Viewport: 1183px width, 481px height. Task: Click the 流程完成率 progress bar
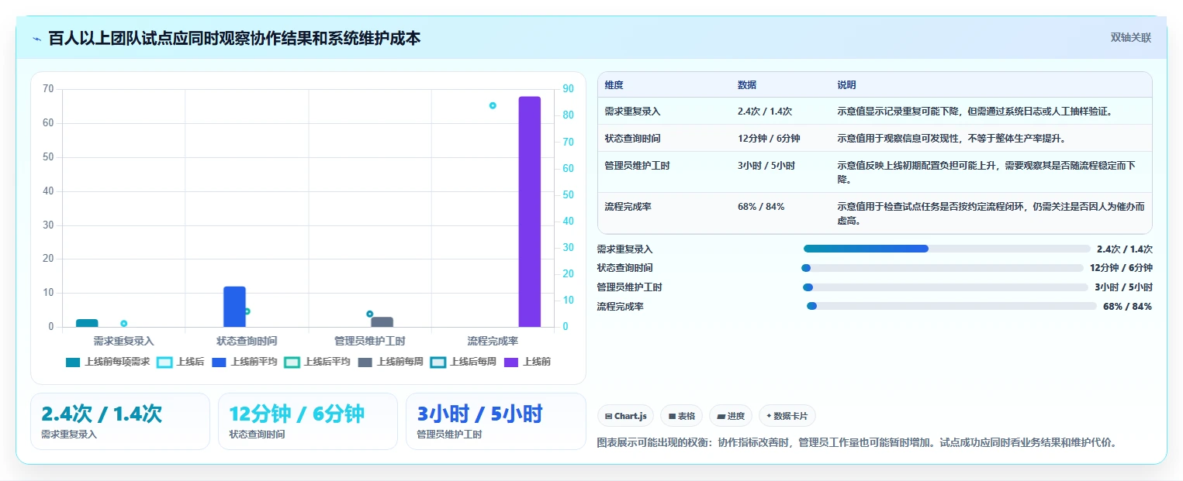pyautogui.click(x=952, y=306)
